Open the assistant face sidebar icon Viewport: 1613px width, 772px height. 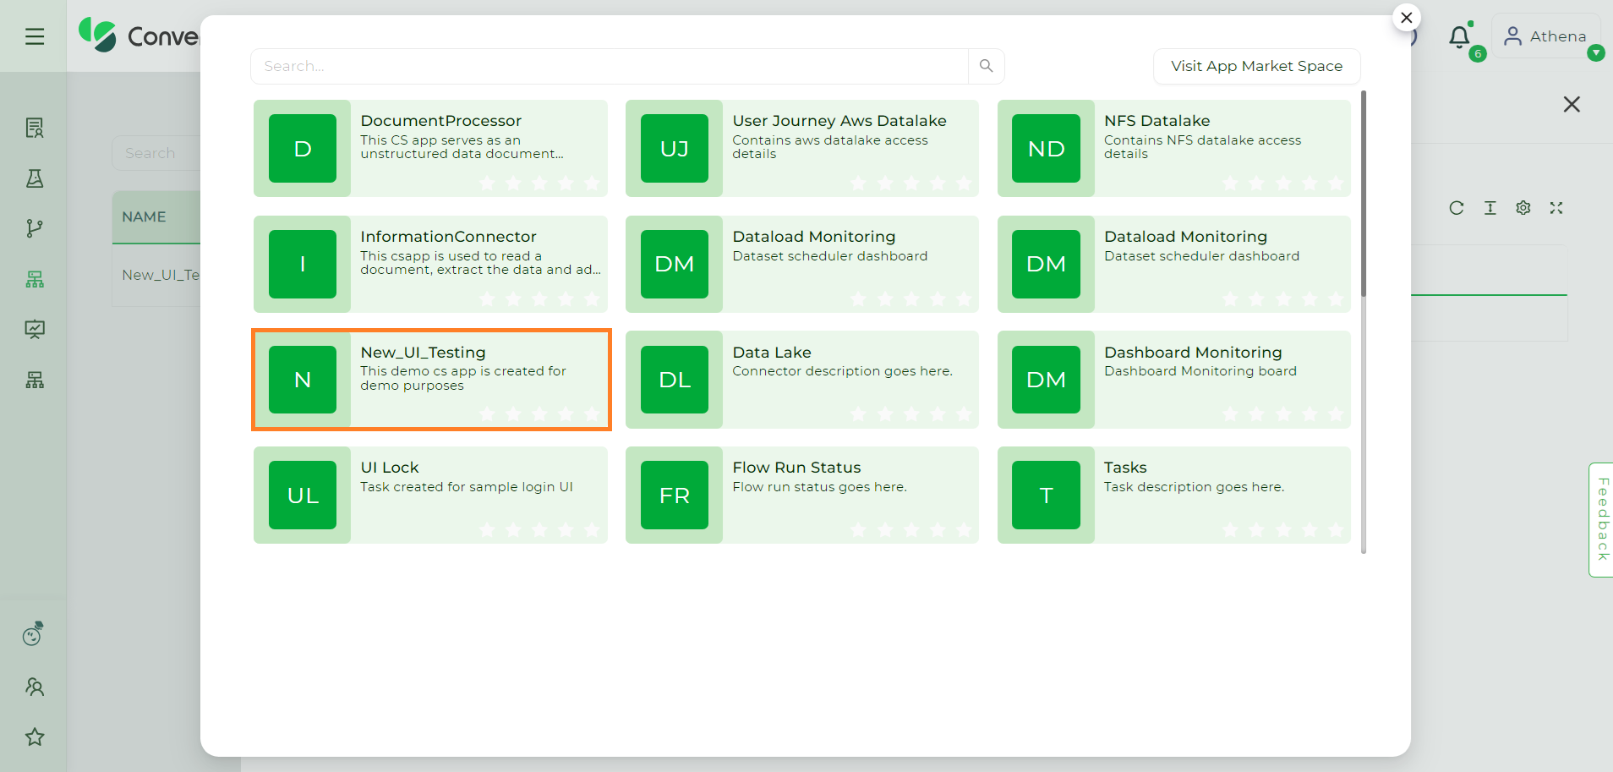33,634
